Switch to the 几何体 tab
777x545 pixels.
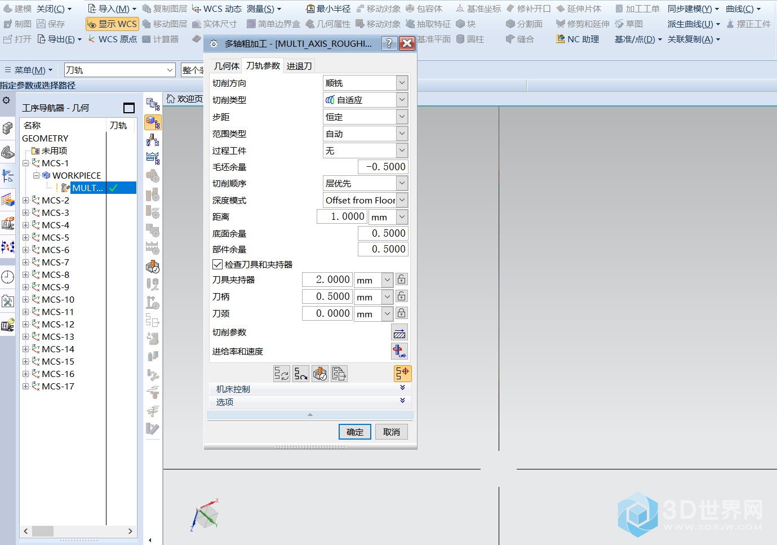tap(227, 66)
